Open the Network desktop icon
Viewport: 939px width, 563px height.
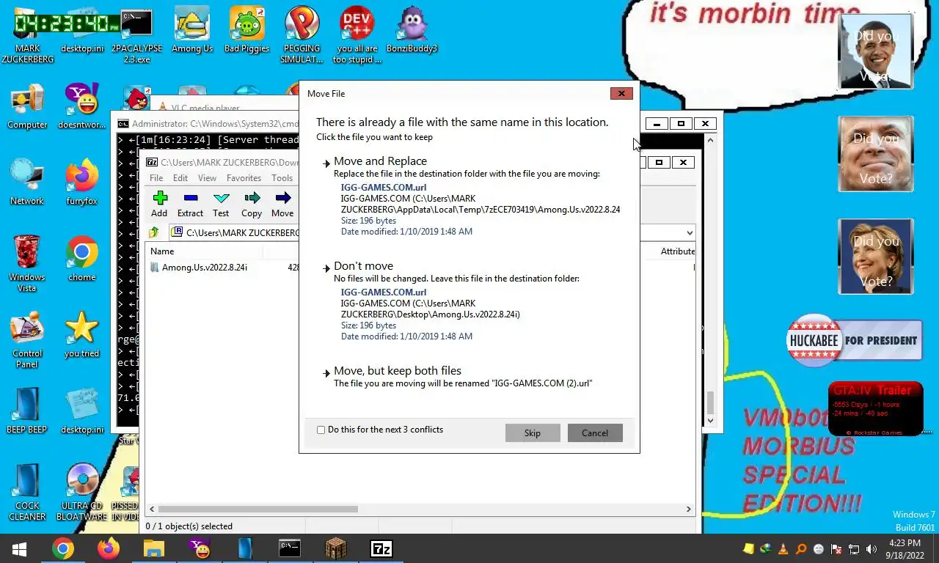pos(27,183)
